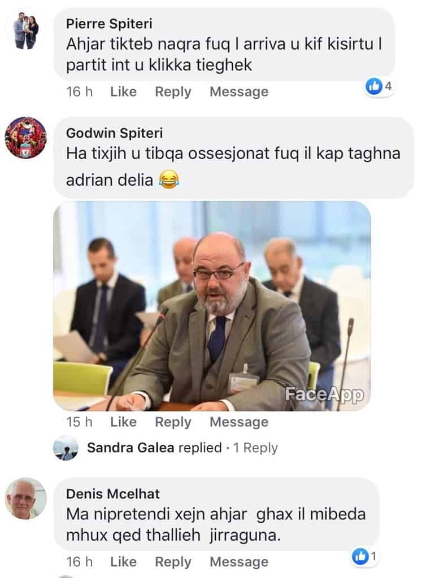Message Denis Mcelhat from his comment
Screen dimensions: 422x578
tap(239, 562)
